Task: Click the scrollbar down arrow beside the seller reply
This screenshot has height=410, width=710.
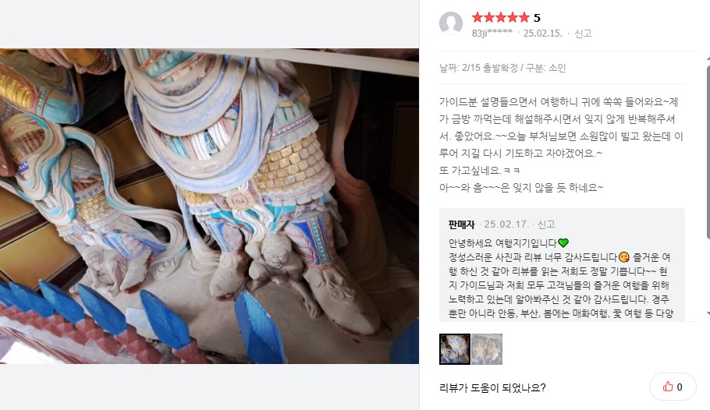Action: (708, 313)
